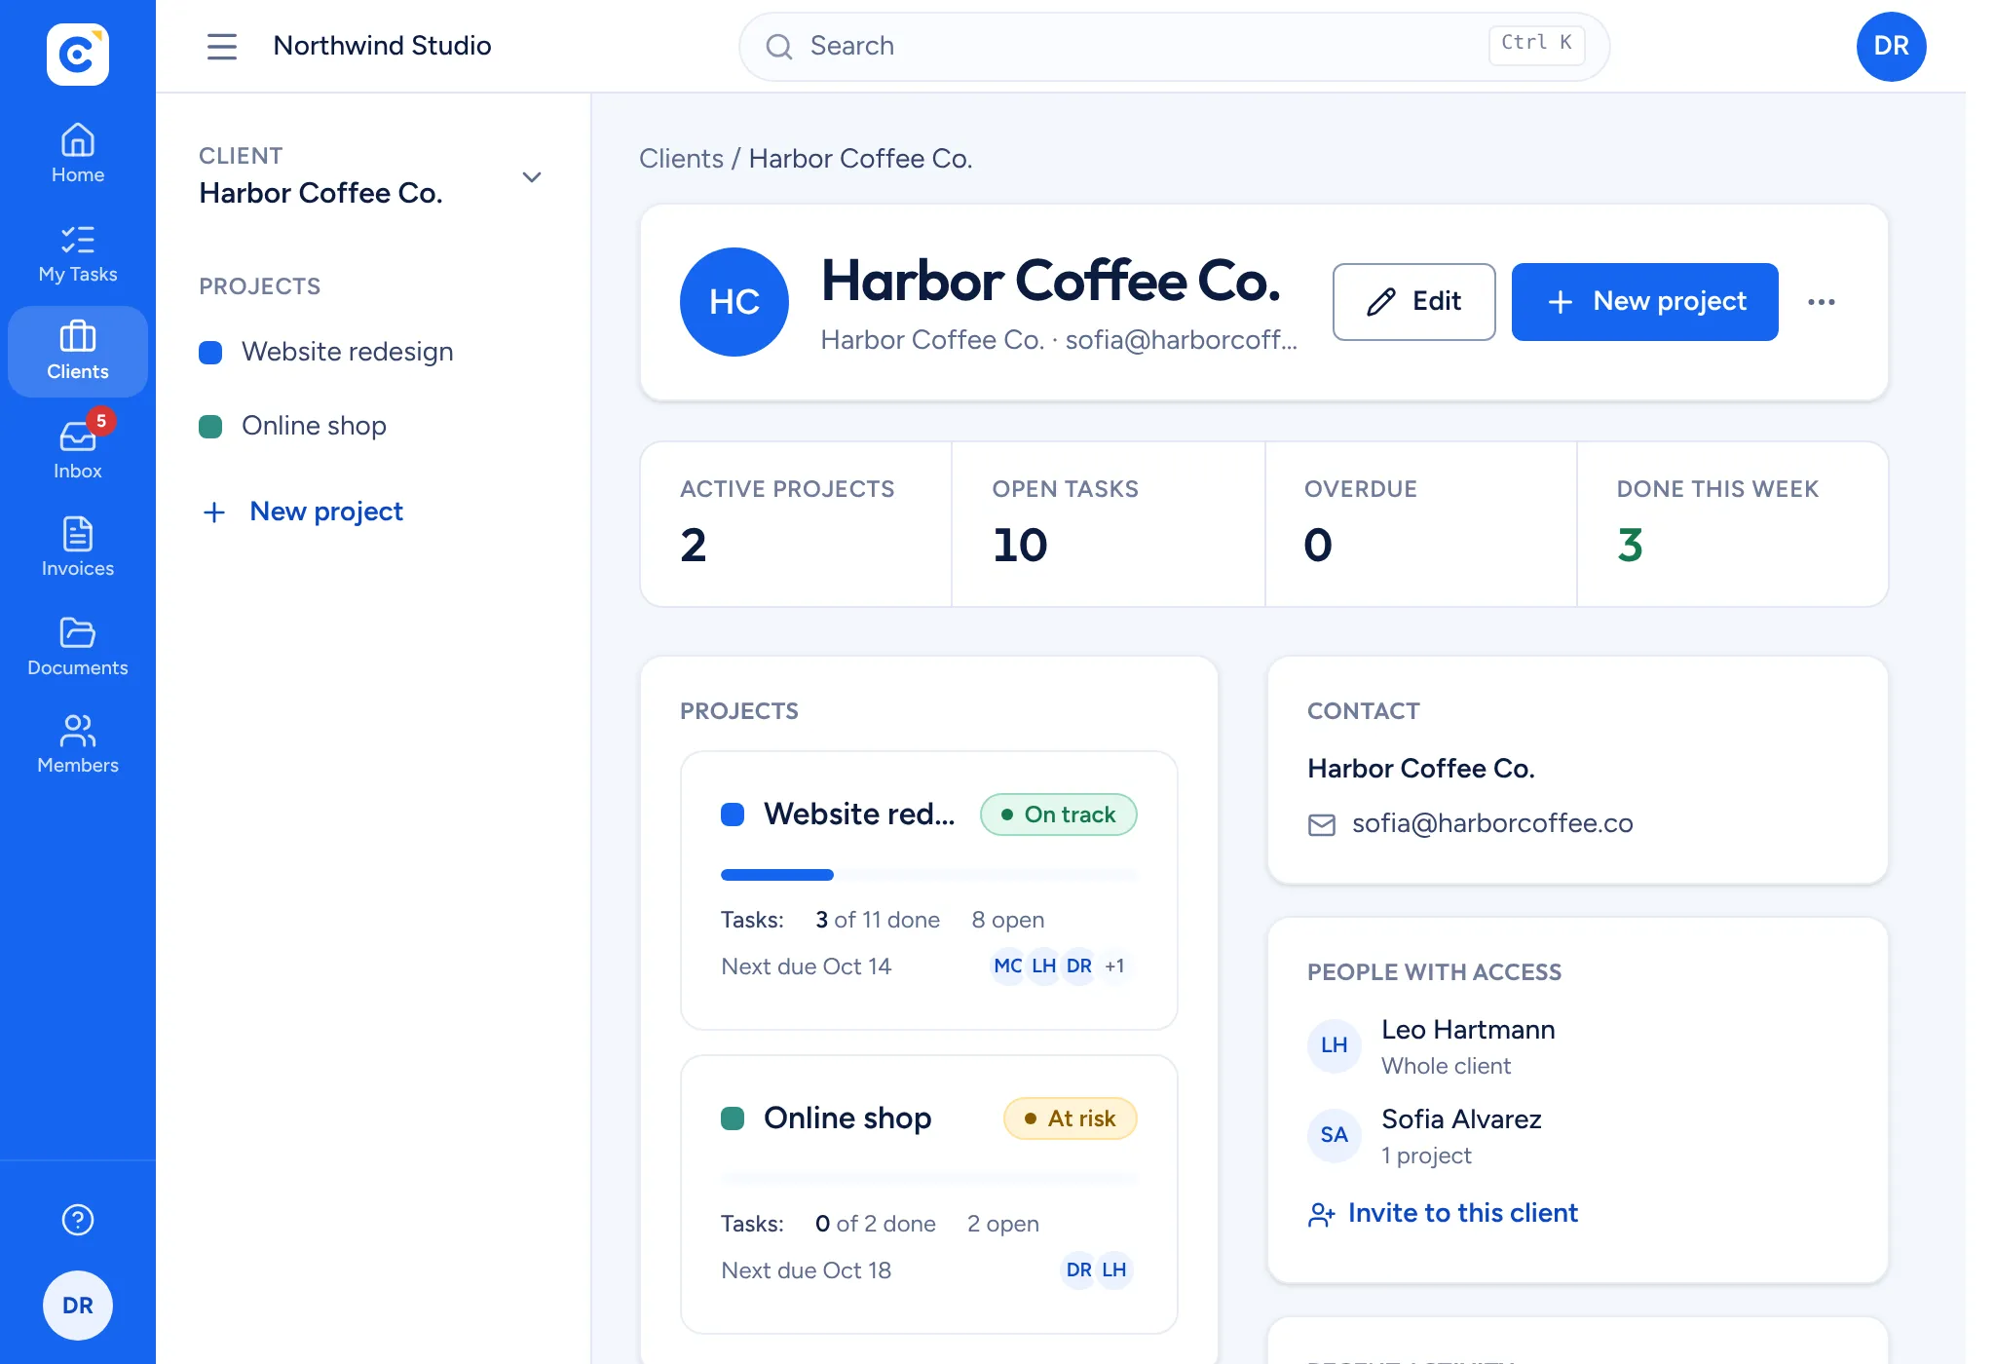Click LH avatar on Website redesign card
Screen dimensions: 1995x1364
1044,966
